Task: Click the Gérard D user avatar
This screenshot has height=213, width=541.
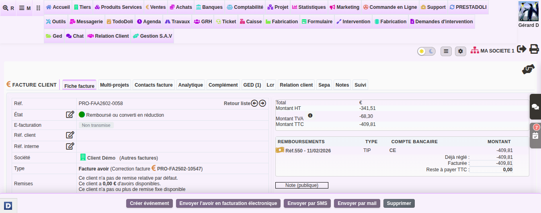Action: point(528,11)
